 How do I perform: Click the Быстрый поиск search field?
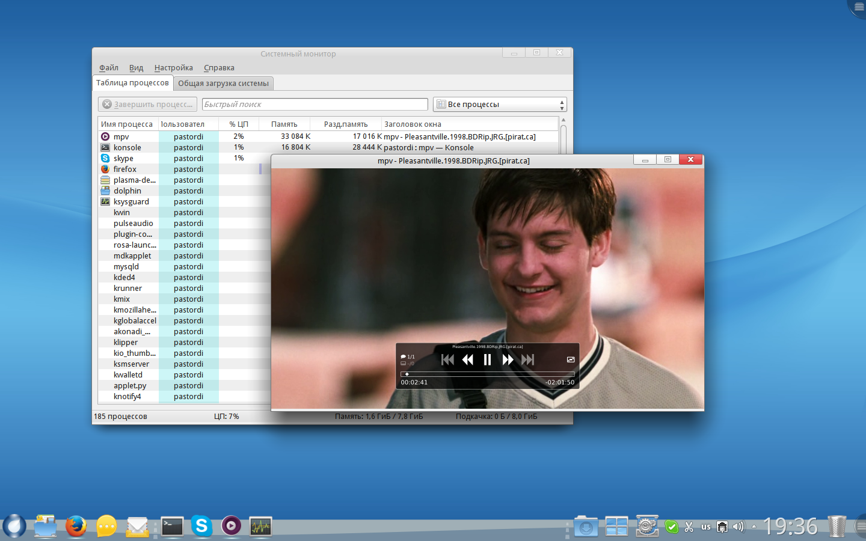coord(315,105)
